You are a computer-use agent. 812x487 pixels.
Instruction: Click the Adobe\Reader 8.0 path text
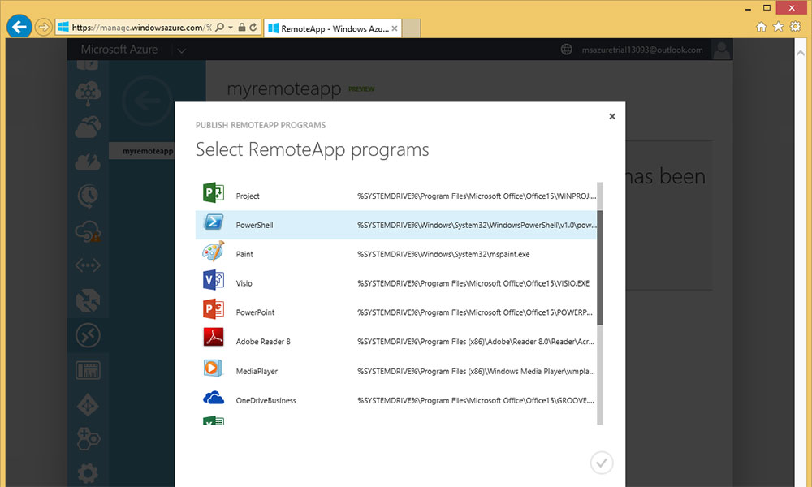tap(475, 342)
